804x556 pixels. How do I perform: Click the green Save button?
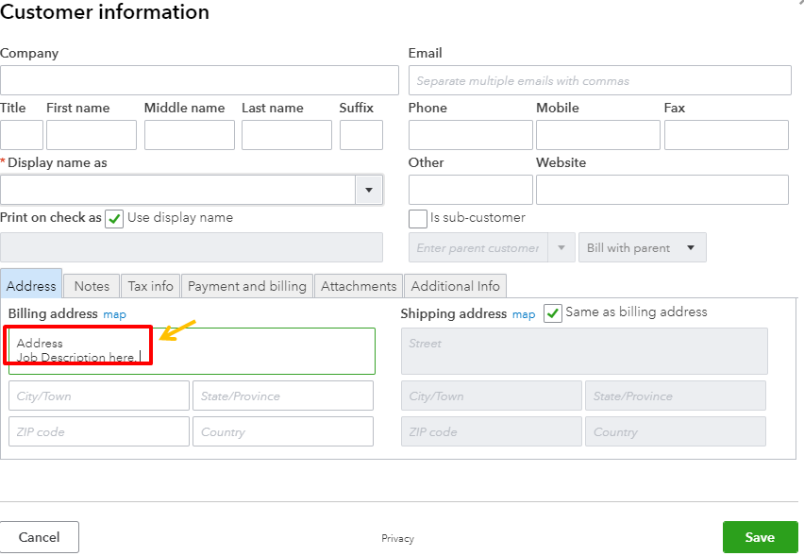760,537
